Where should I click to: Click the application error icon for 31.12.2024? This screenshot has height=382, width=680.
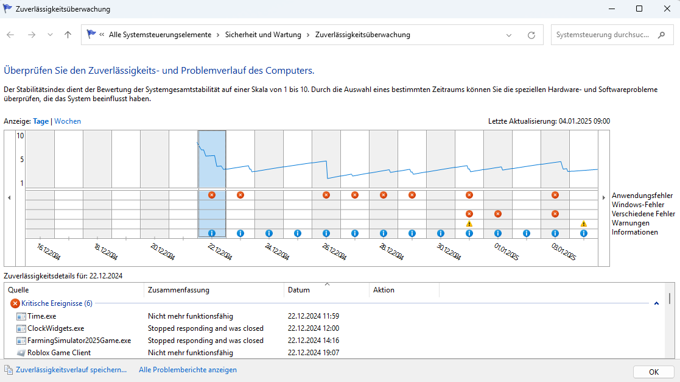(x=469, y=195)
